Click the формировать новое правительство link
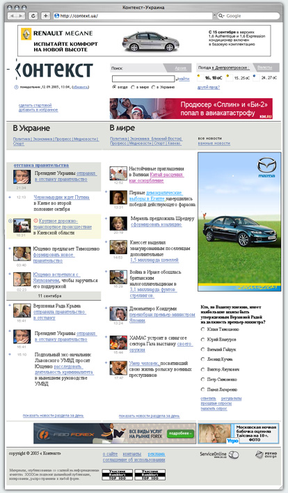 [54, 258]
